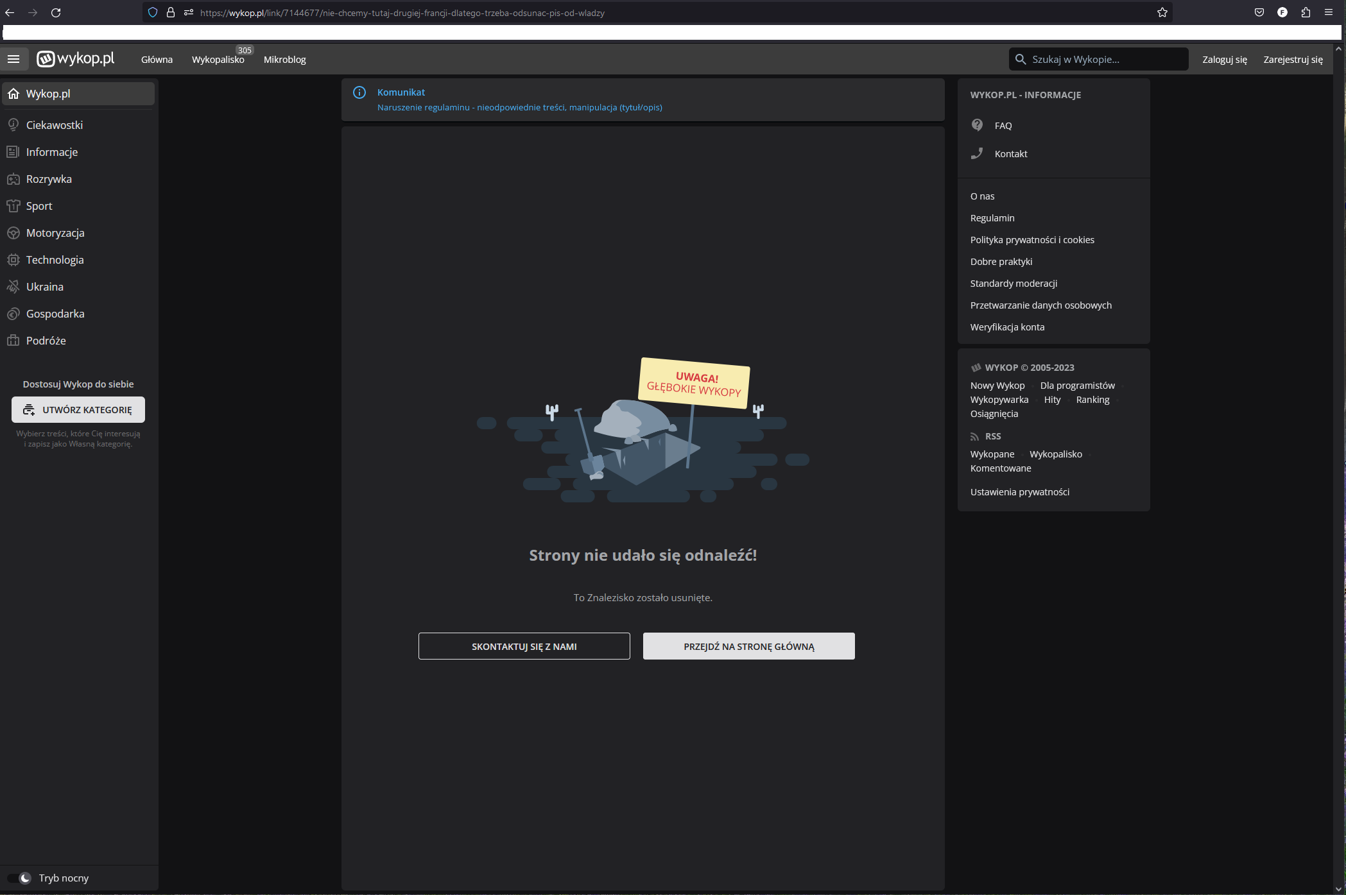Bookmark page with star icon
Image resolution: width=1346 pixels, height=895 pixels.
1162,13
